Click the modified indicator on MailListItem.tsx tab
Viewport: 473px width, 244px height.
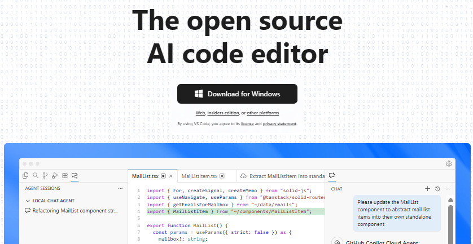pyautogui.click(x=222, y=176)
